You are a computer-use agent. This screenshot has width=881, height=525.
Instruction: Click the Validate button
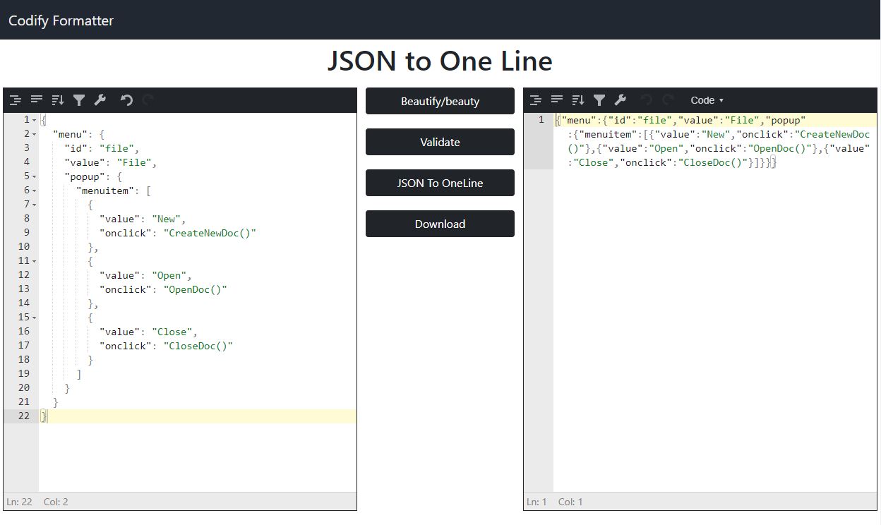(x=440, y=142)
